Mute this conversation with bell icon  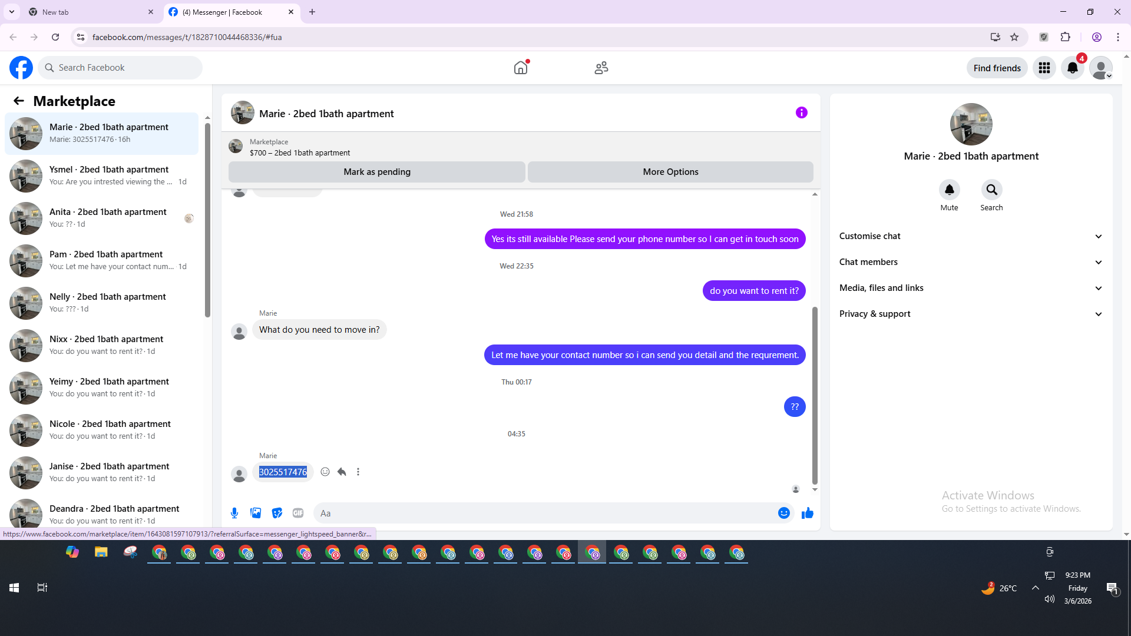click(x=949, y=190)
